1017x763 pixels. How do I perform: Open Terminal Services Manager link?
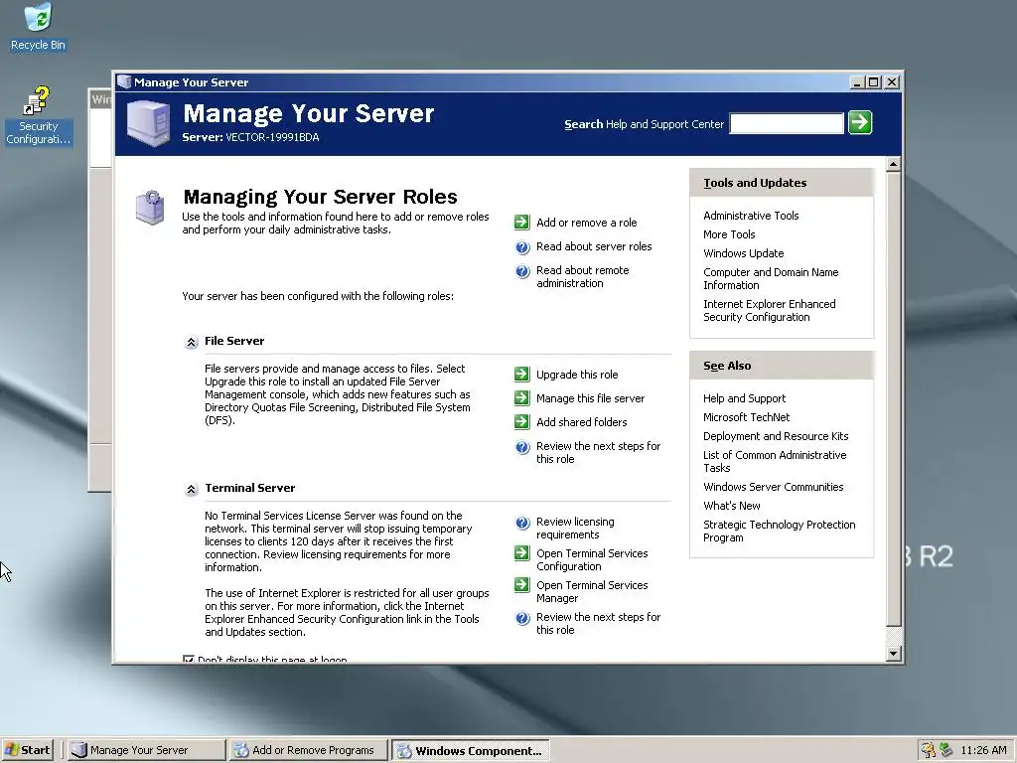point(592,592)
